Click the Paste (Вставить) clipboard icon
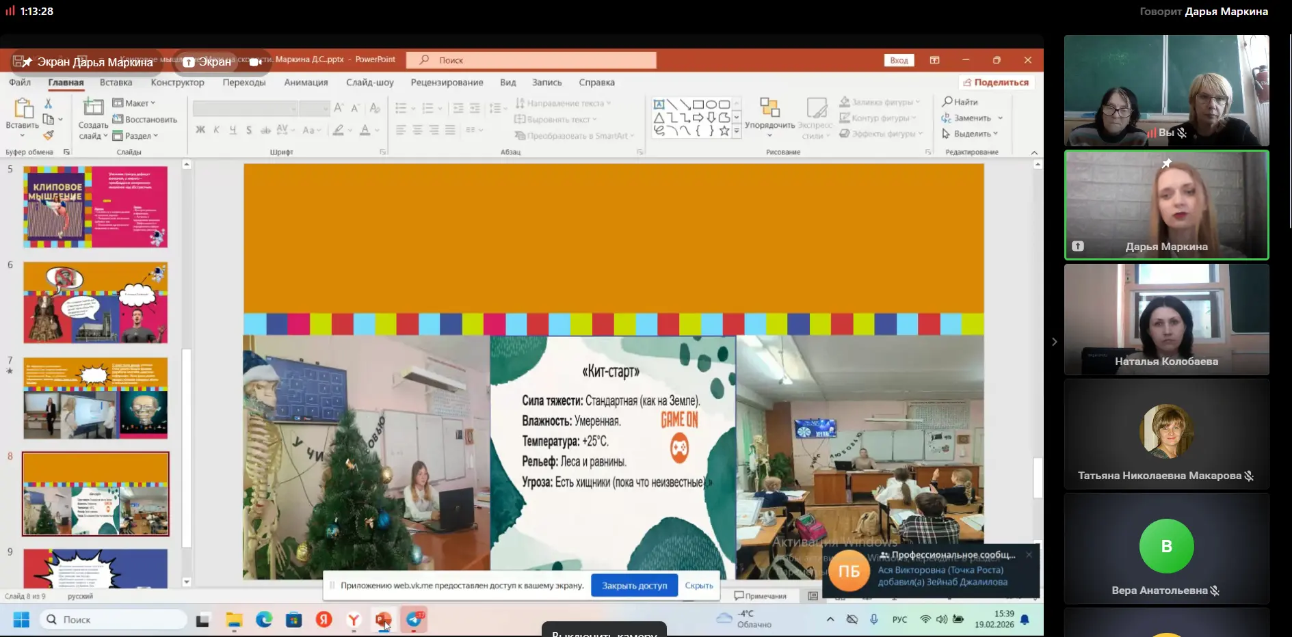The image size is (1292, 637). pos(23,109)
